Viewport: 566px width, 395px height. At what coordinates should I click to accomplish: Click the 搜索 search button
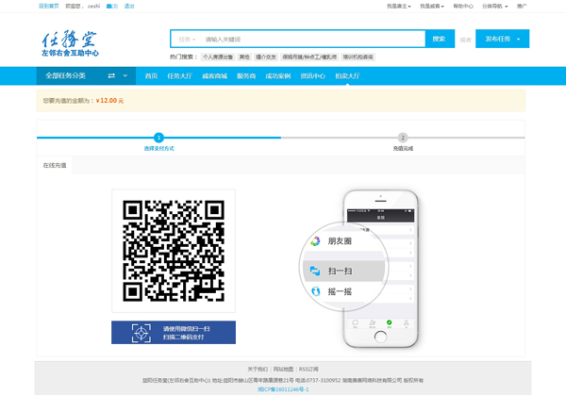[x=440, y=39]
